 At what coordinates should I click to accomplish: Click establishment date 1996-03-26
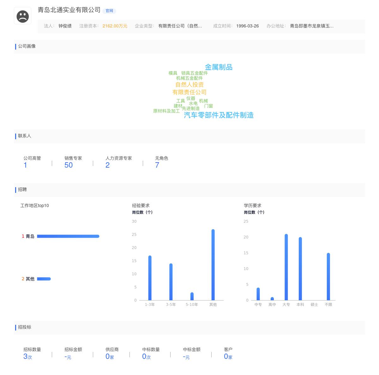tap(247, 26)
